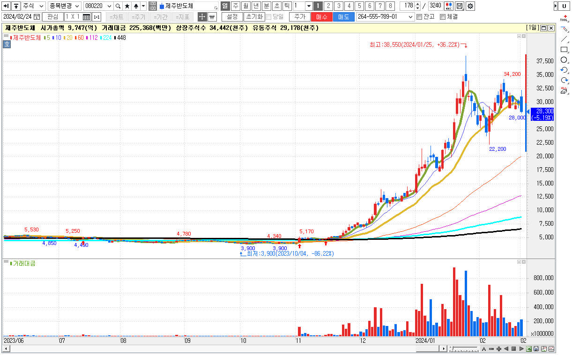
Task: Click the red 매수 buy button
Action: click(322, 17)
